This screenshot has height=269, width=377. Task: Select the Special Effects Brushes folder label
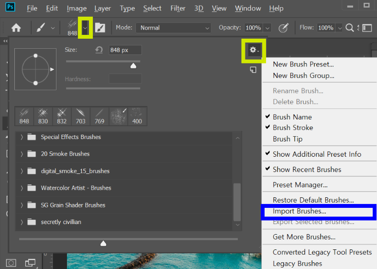tap(71, 137)
